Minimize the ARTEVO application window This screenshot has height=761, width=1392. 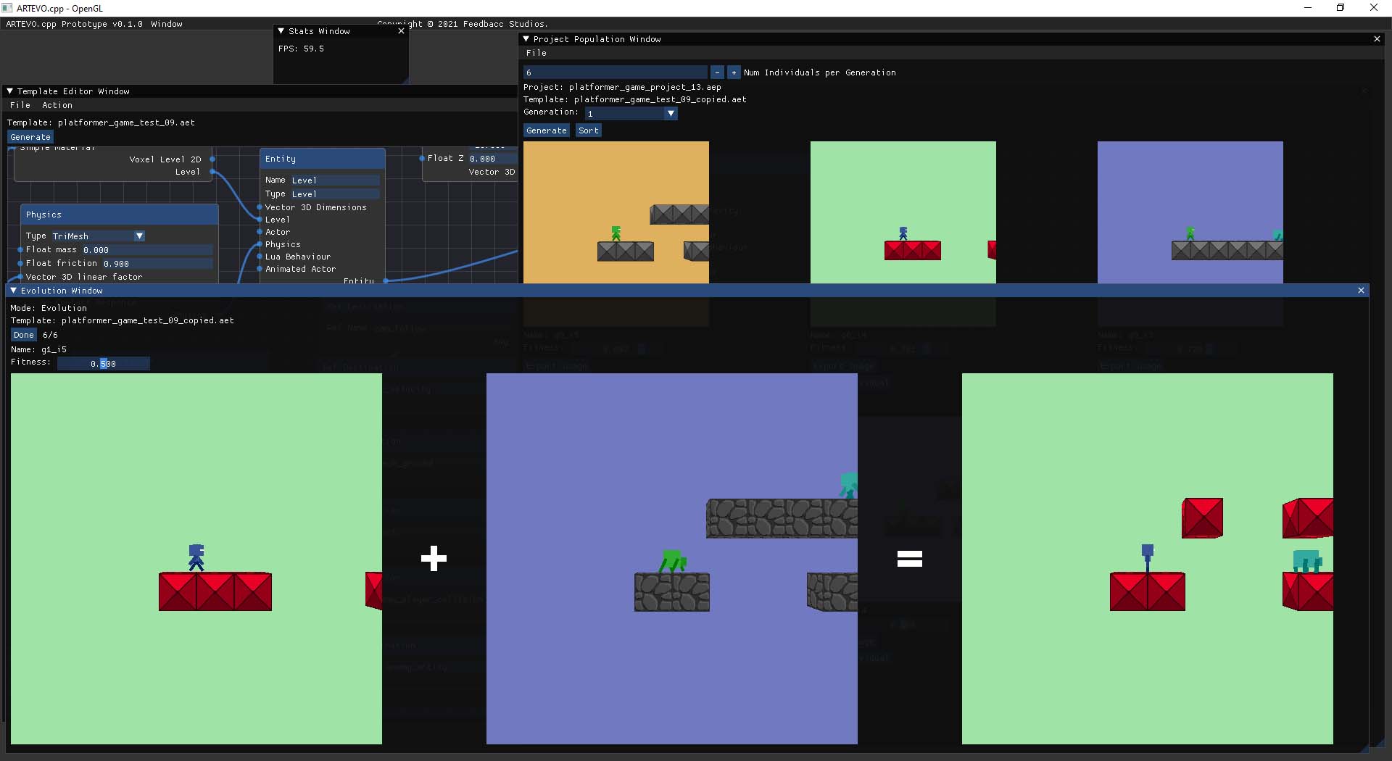click(1308, 8)
